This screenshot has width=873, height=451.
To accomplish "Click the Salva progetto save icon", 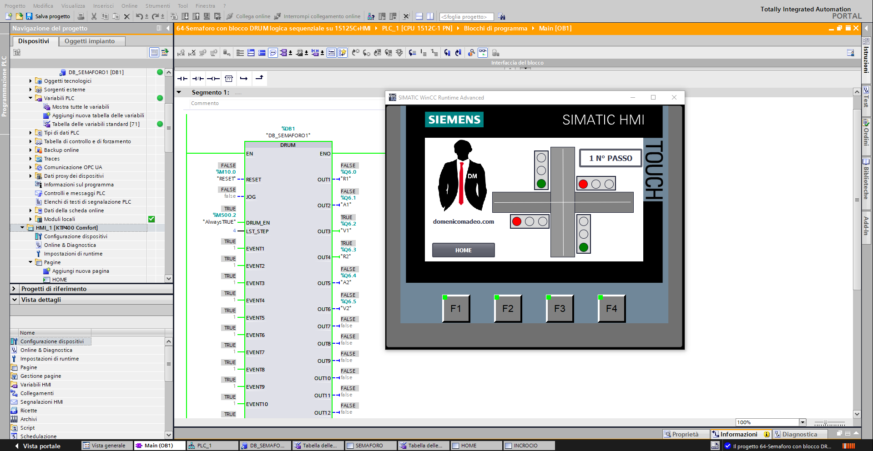I will point(29,16).
